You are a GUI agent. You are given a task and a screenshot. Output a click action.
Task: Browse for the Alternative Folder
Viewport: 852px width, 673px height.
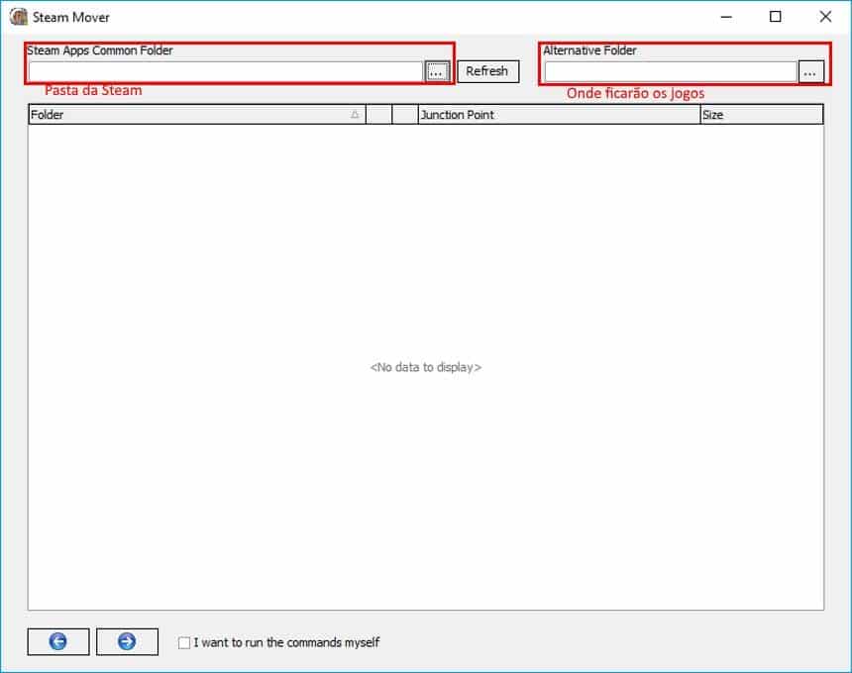click(x=810, y=71)
